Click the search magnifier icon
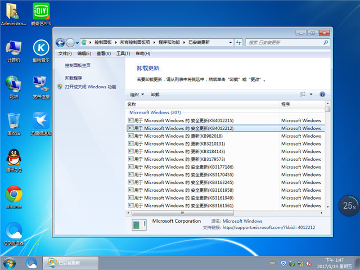Image resolution: width=360 pixels, height=270 pixels. pos(326,43)
